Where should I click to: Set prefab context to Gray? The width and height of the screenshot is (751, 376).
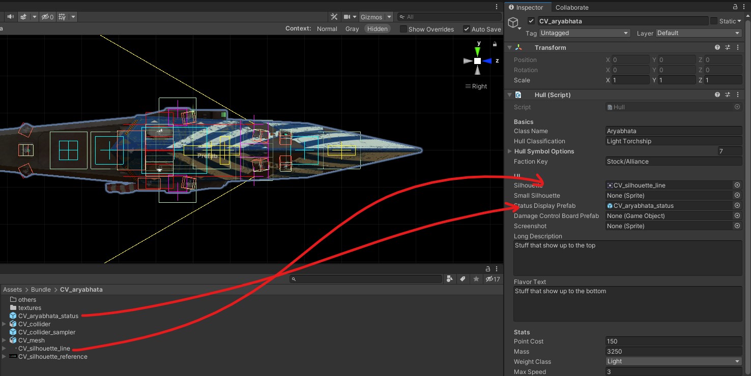click(x=352, y=29)
